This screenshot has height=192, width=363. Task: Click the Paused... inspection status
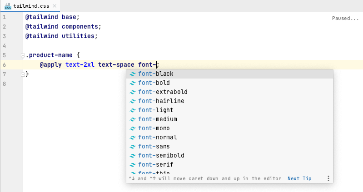[345, 18]
